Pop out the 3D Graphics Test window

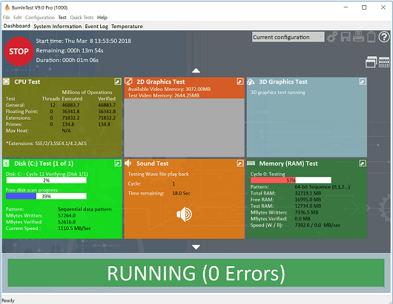coord(362,82)
